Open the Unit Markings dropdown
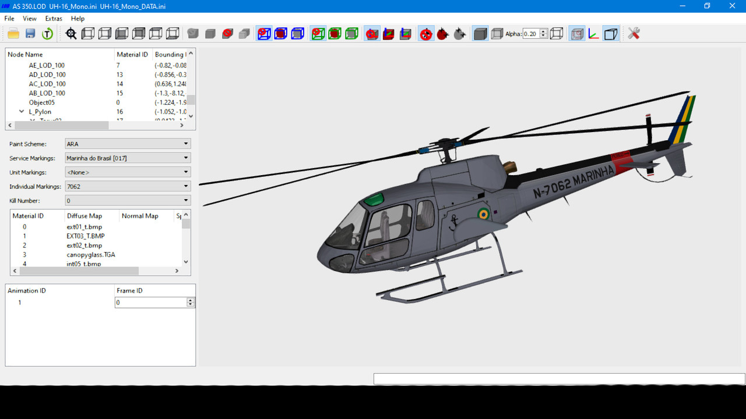746x419 pixels. 128,172
